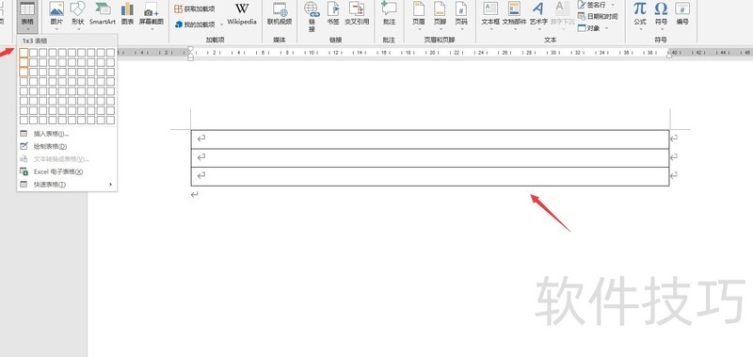Open the 形状 shapes gallery
Screen dimensions: 753x357
[x=77, y=14]
